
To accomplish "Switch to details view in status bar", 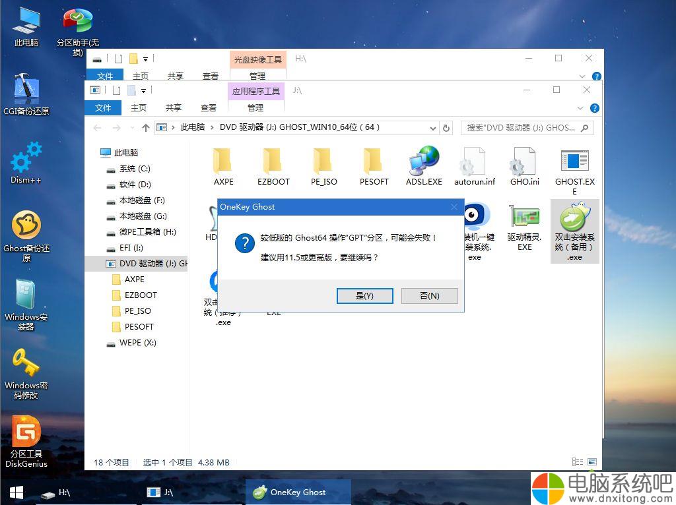I will [578, 462].
